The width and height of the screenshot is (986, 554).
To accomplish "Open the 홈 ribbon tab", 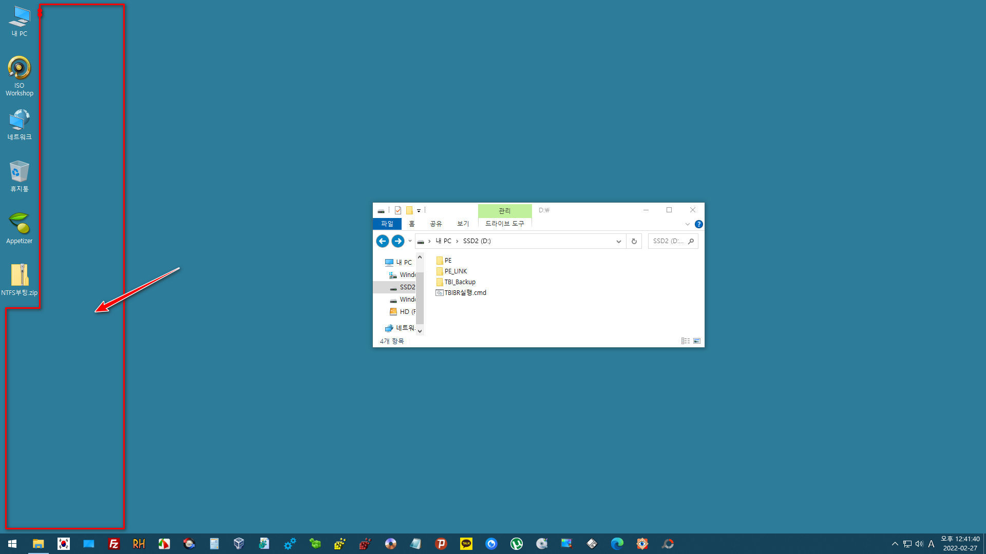I will (x=412, y=224).
